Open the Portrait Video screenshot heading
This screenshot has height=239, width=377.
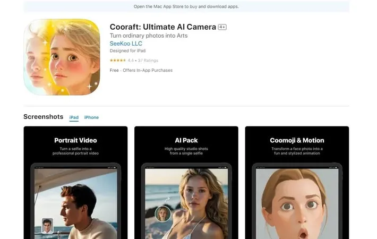coord(75,141)
